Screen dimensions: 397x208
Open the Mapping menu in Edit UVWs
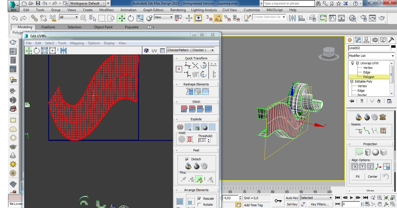(x=77, y=43)
